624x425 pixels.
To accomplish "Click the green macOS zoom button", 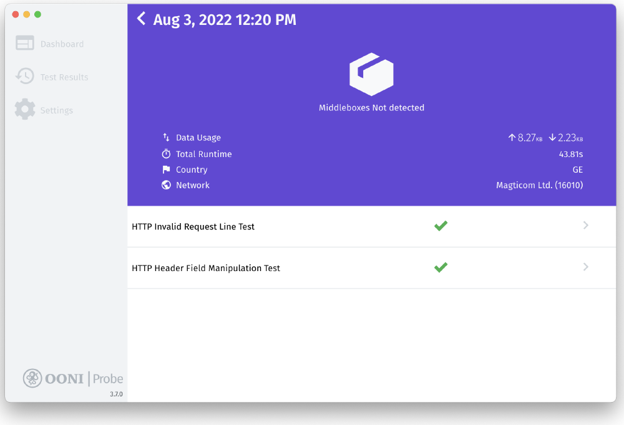I will (x=37, y=14).
